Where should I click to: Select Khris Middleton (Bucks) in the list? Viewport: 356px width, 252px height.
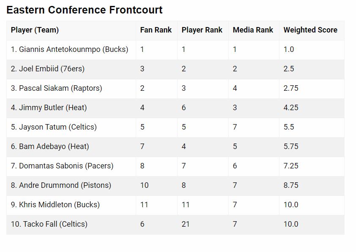click(x=55, y=205)
